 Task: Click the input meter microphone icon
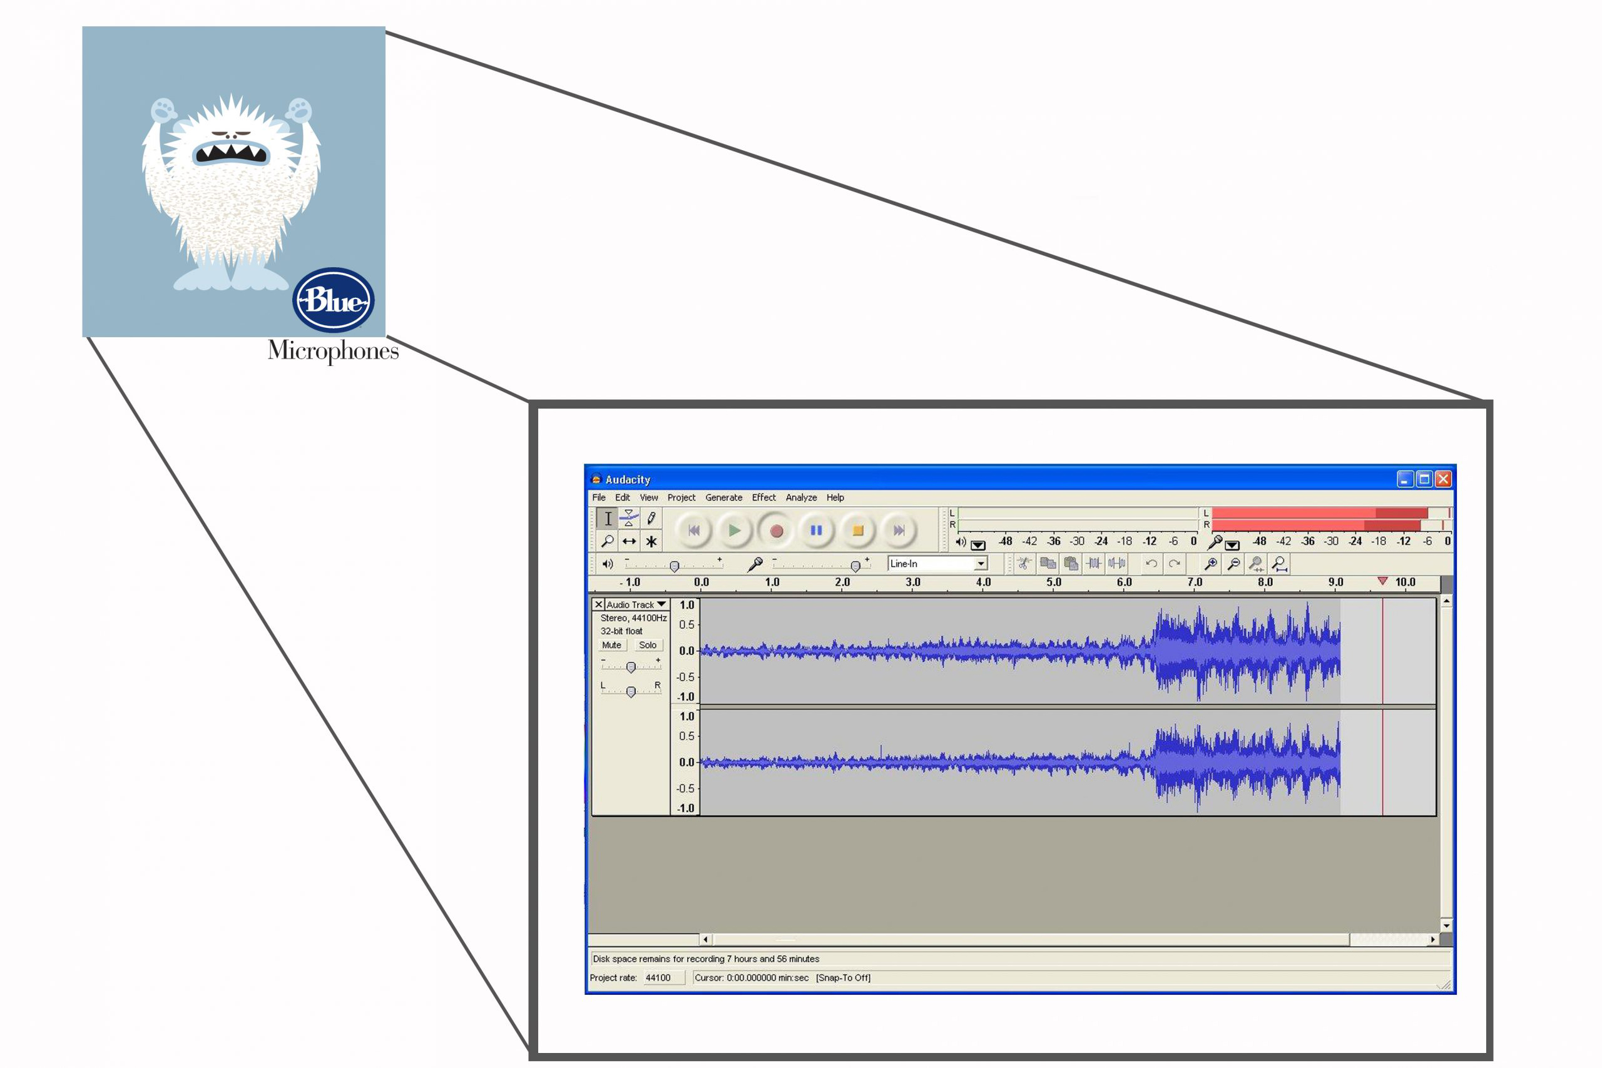pyautogui.click(x=1215, y=542)
